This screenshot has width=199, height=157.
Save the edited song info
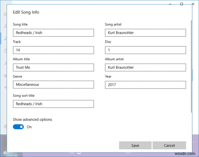pyautogui.click(x=135, y=145)
